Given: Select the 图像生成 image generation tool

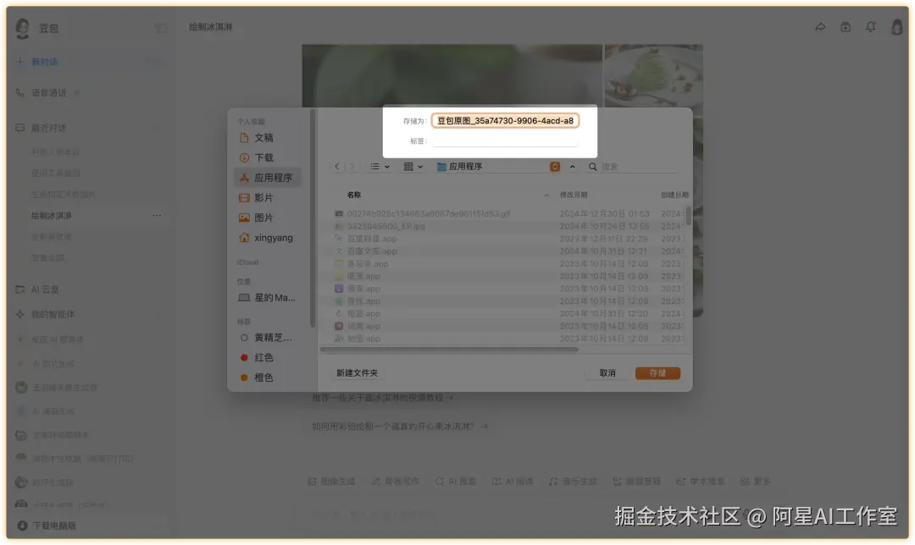Looking at the screenshot, I should coord(332,480).
